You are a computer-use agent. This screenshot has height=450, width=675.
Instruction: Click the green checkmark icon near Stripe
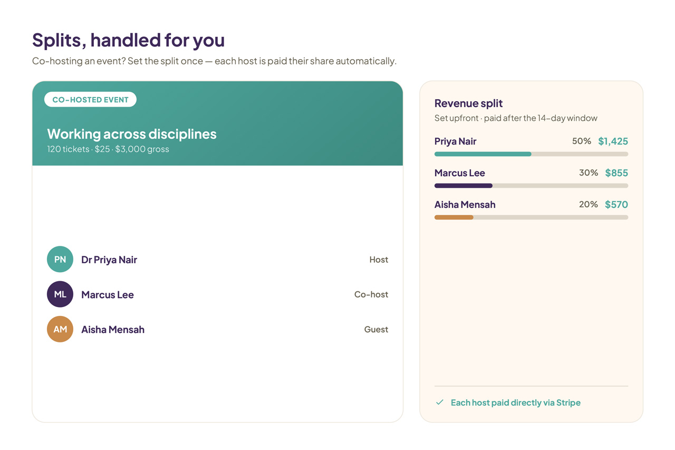(x=440, y=403)
